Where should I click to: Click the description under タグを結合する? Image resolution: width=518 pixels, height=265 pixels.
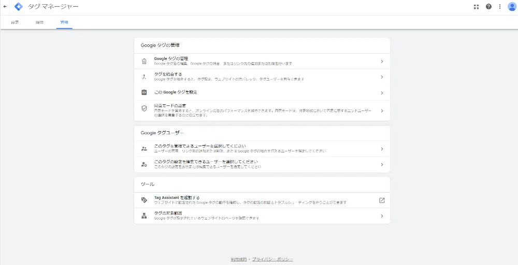(229, 79)
